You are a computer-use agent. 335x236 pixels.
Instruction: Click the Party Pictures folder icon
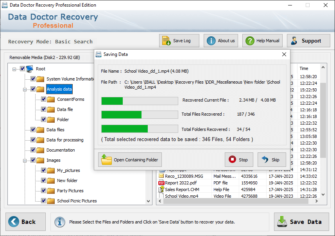pos(51,191)
